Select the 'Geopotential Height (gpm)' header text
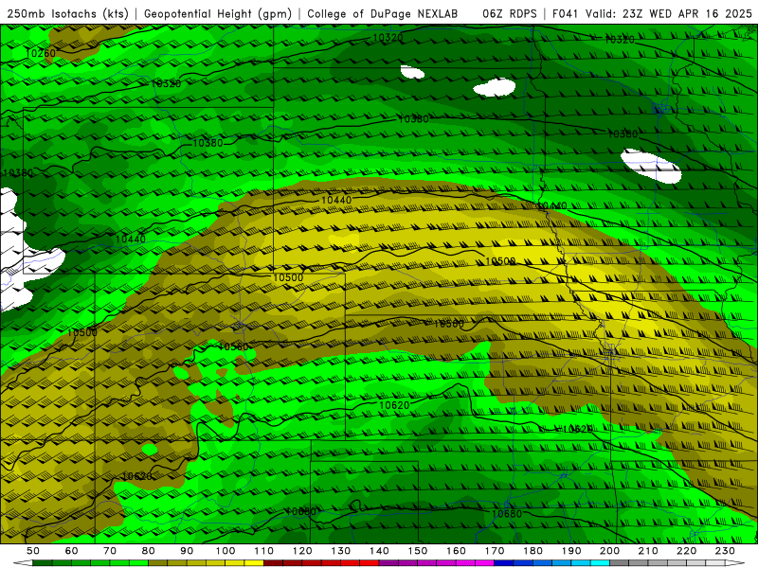758x568 pixels. 218,13
